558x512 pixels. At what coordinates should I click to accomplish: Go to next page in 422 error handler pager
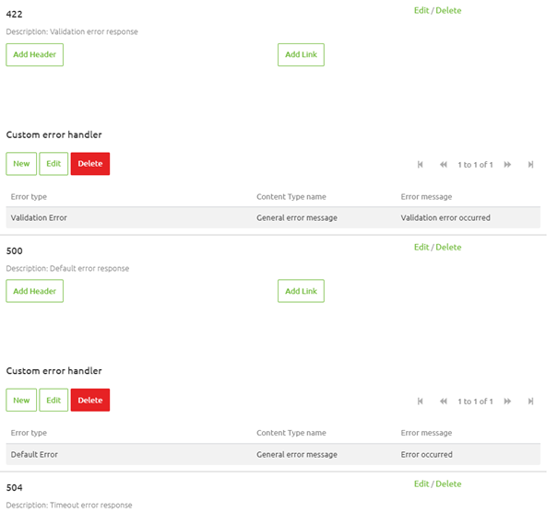(507, 165)
